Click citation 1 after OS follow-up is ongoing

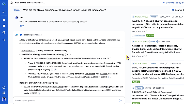coord(52,70)
